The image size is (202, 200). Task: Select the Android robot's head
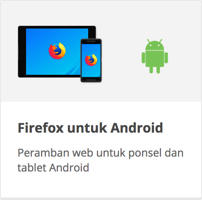tap(155, 45)
